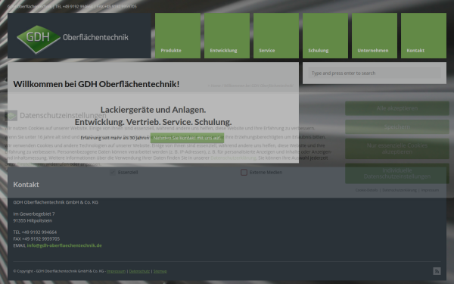Open the Produkte menu tile
454x284 pixels.
click(178, 36)
